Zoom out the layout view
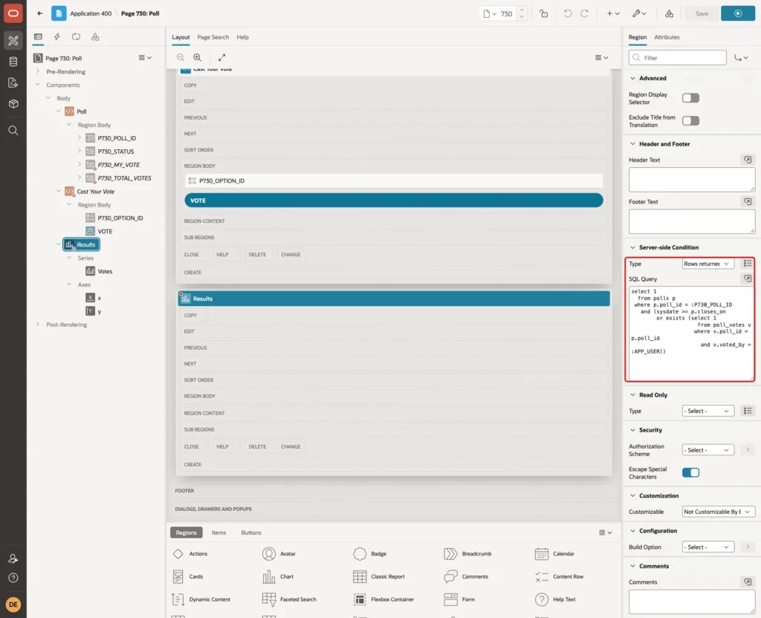This screenshot has height=618, width=761. pyautogui.click(x=181, y=57)
